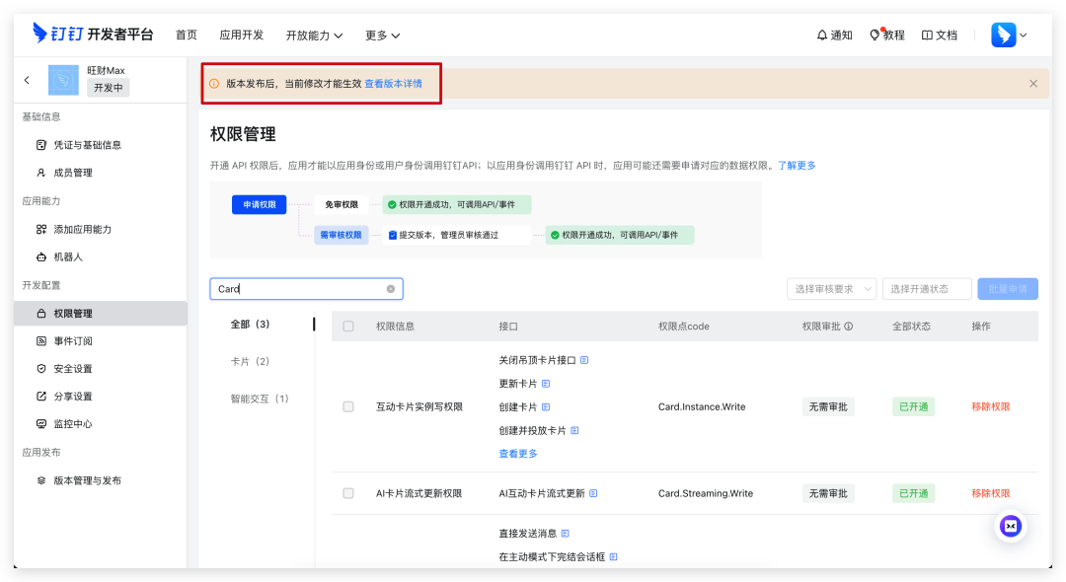The image size is (1066, 582).
Task: Dismiss the version release notice banner
Action: tap(1033, 84)
